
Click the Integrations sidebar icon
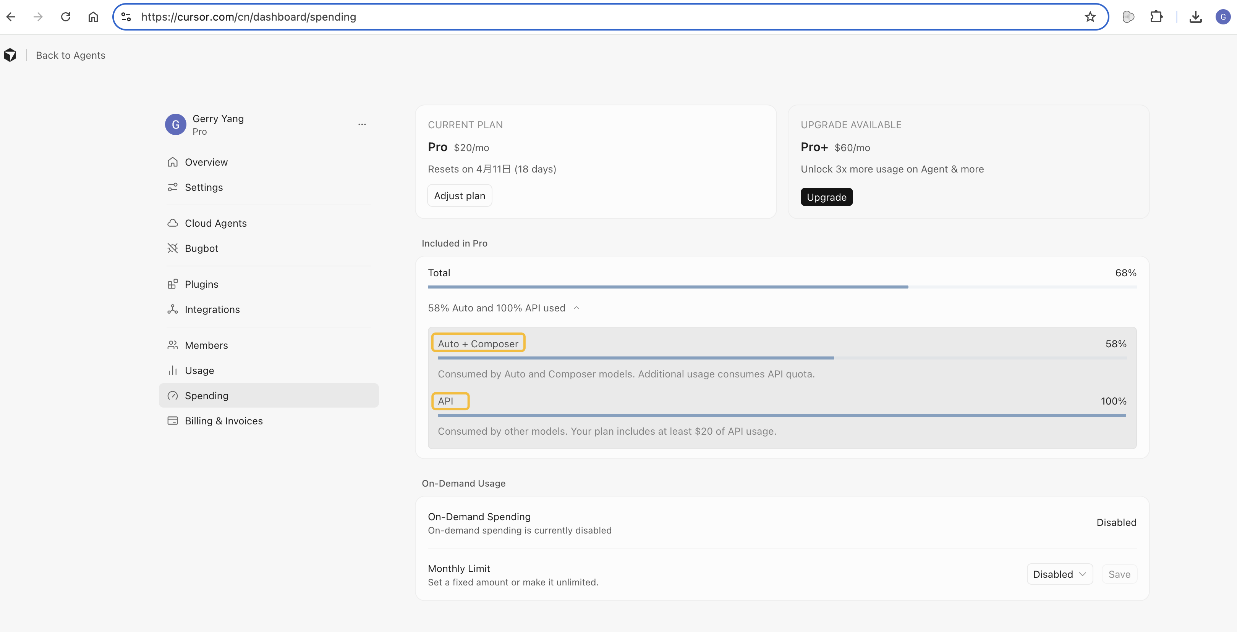tap(173, 310)
